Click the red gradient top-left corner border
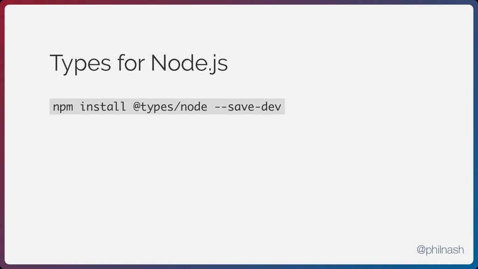Image resolution: width=478 pixels, height=269 pixels. coord(2,2)
